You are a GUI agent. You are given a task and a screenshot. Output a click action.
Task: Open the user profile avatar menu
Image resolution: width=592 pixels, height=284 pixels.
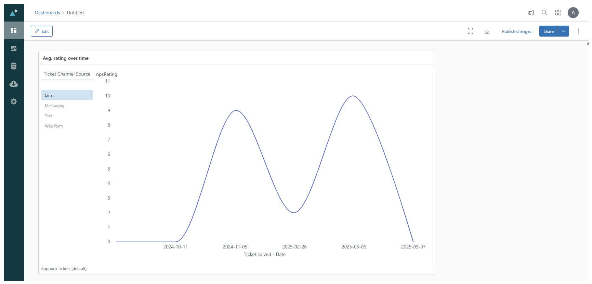click(x=573, y=13)
